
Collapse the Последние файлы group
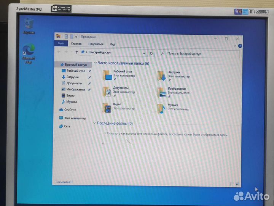coord(94,123)
